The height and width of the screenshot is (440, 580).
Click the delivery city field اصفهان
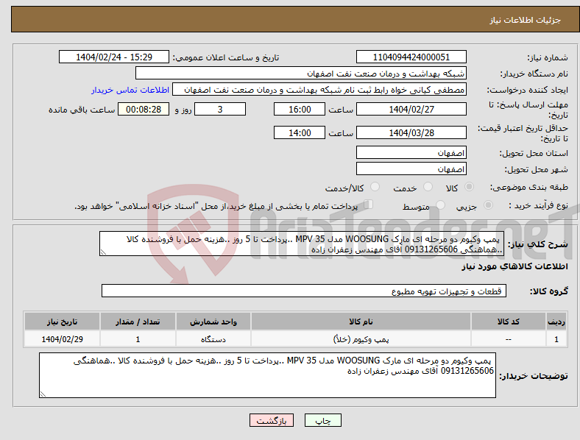coord(411,168)
